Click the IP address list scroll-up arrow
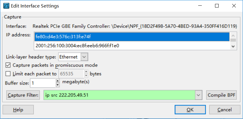 pyautogui.click(x=233, y=36)
